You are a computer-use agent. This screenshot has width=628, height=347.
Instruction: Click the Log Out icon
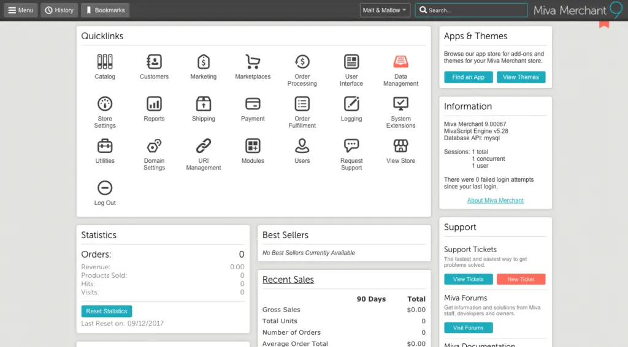pyautogui.click(x=104, y=188)
